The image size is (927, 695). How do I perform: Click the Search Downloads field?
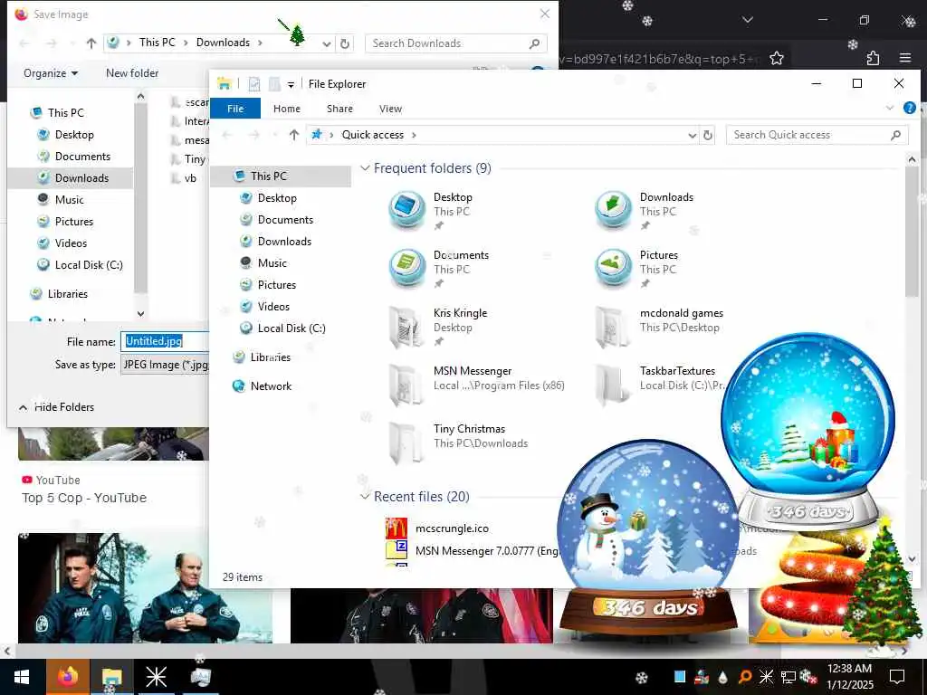tap(456, 43)
